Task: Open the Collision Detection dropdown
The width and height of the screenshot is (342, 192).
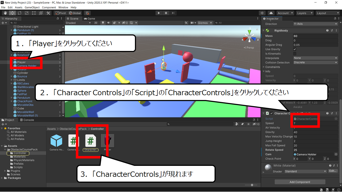Action: [x=316, y=63]
